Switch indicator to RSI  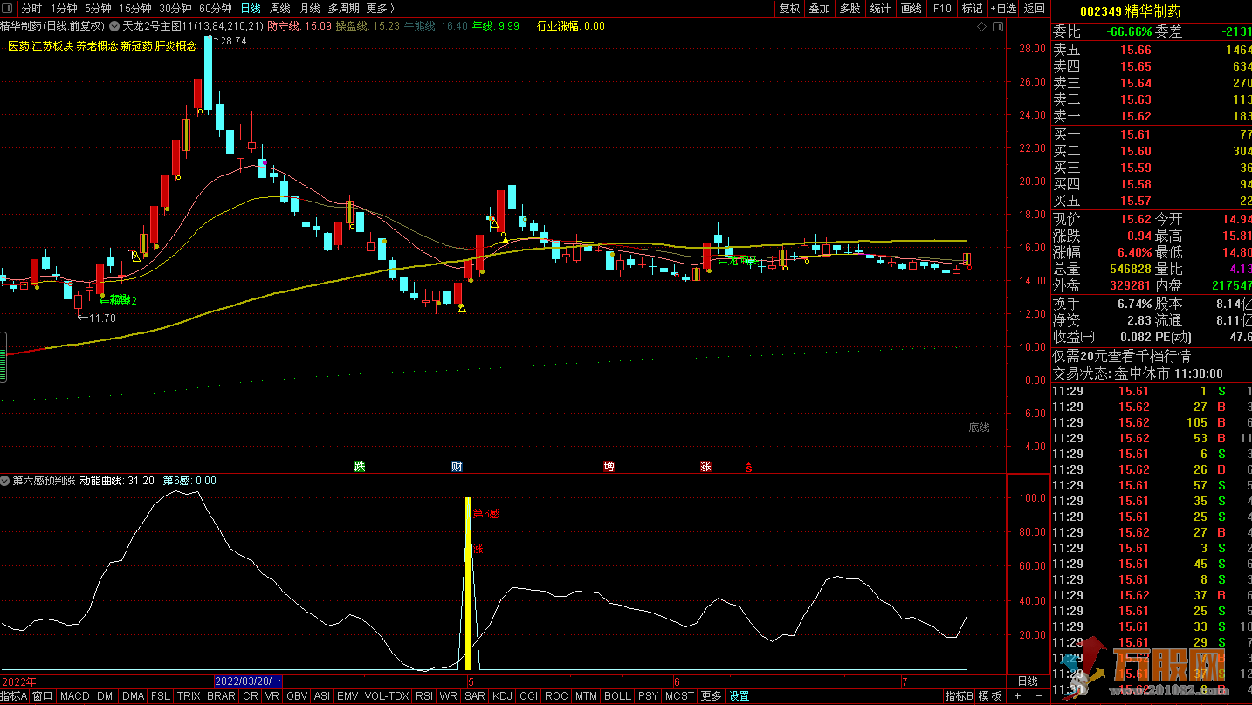point(424,696)
